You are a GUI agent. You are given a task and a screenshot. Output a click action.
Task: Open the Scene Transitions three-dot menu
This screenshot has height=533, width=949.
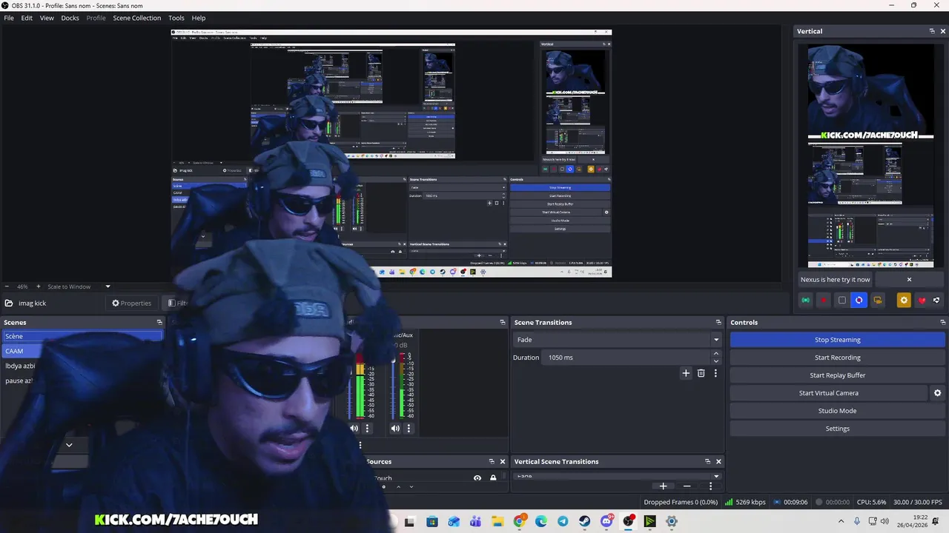point(715,373)
